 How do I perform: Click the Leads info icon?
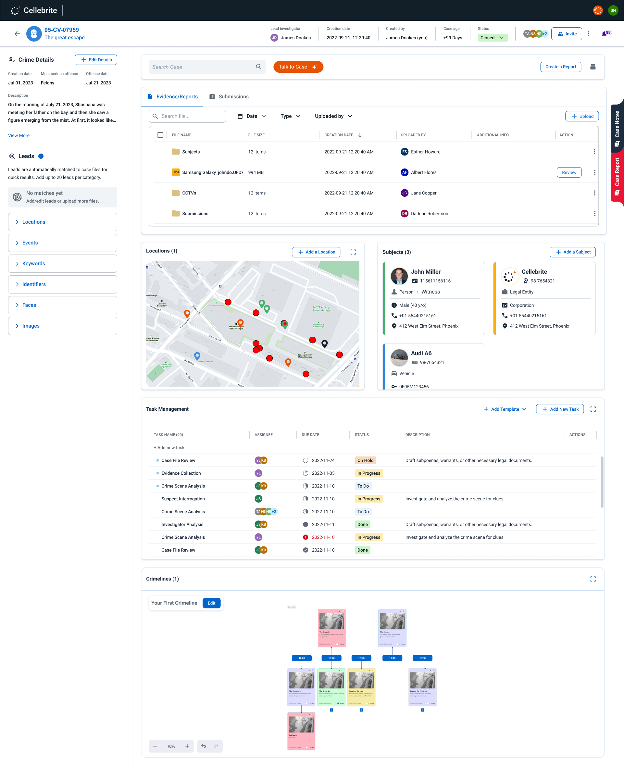point(41,156)
